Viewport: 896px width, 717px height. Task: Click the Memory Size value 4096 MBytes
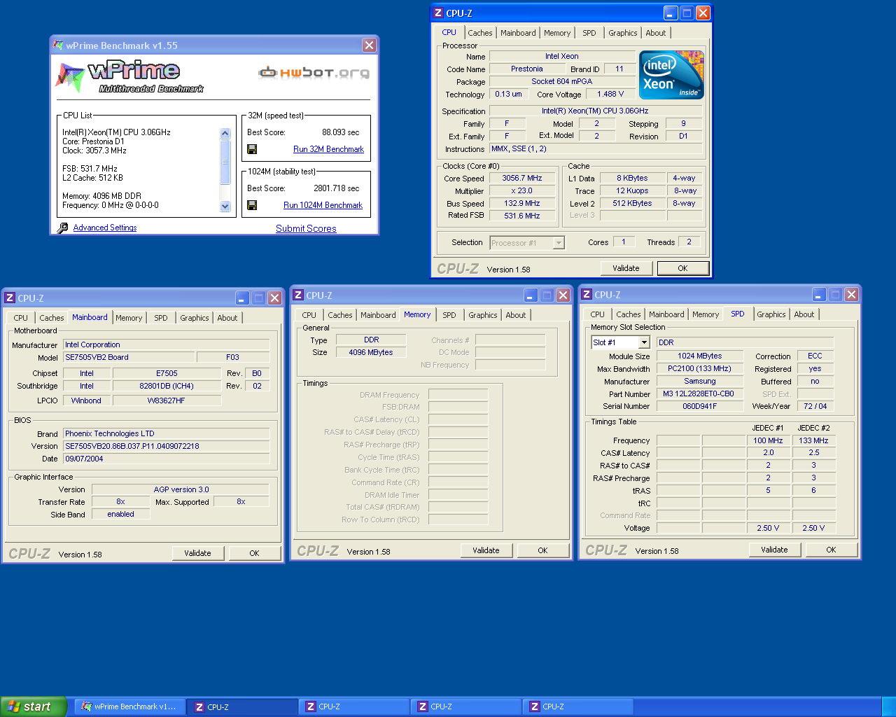[371, 353]
